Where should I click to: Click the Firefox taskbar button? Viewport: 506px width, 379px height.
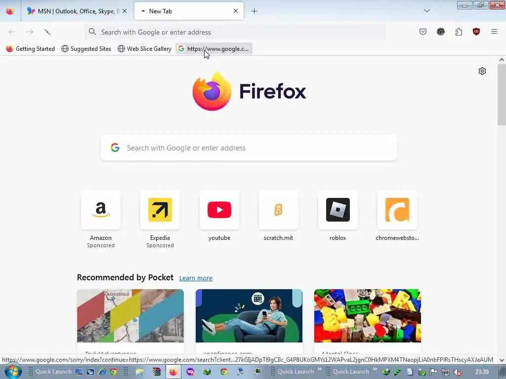(173, 372)
